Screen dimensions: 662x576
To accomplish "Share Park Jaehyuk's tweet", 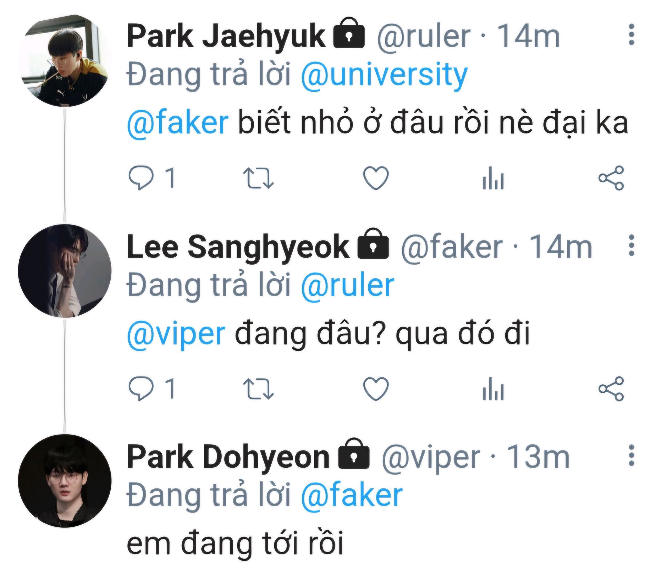I will click(611, 178).
